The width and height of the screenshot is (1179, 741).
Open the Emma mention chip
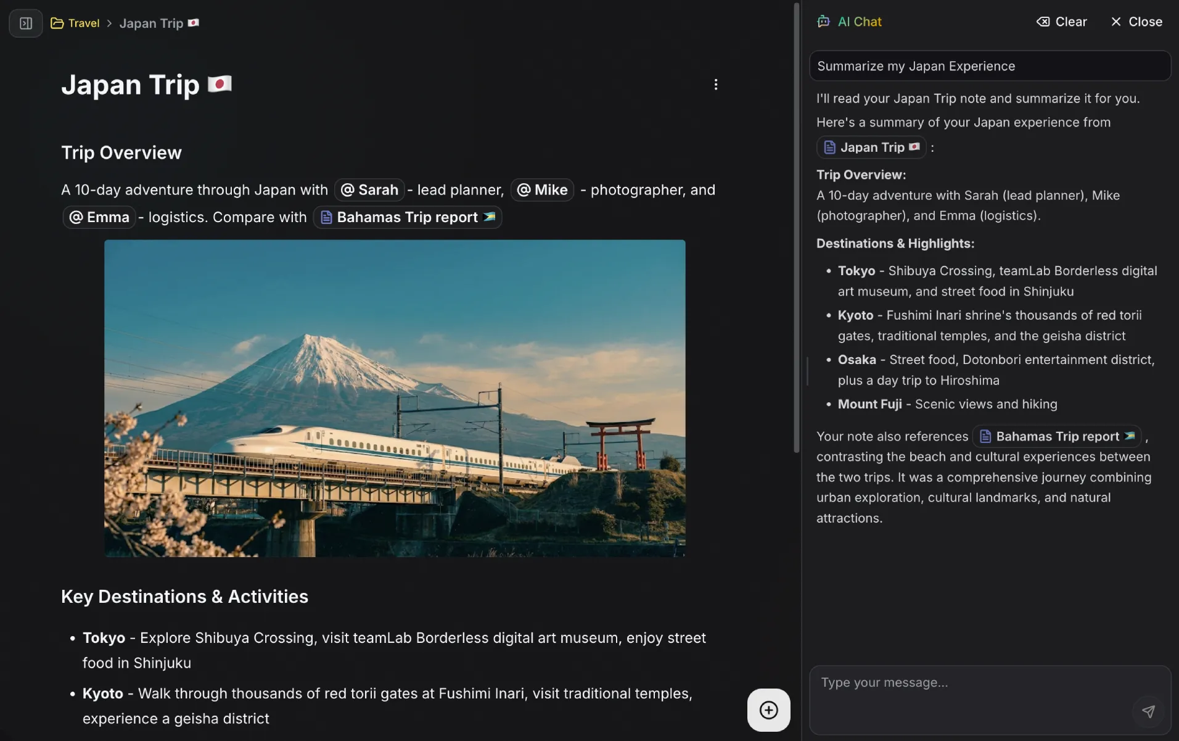pos(99,217)
